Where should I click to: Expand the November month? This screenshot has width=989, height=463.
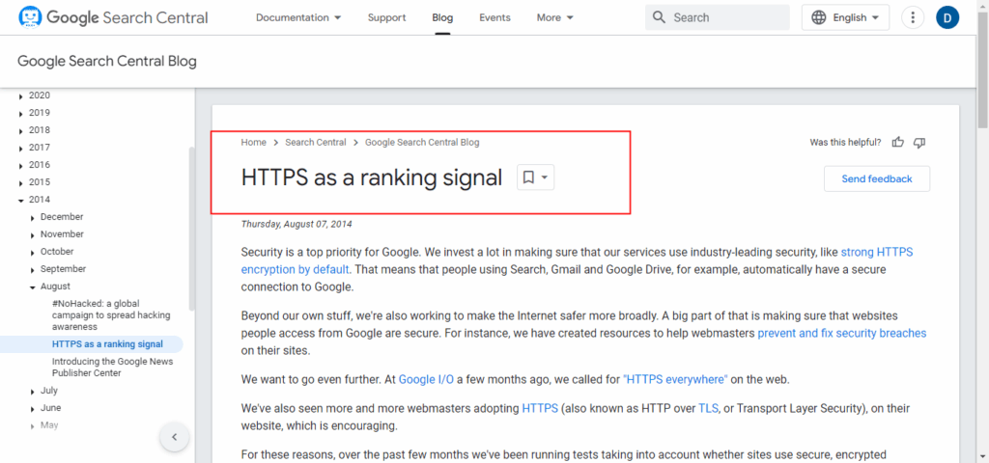32,235
